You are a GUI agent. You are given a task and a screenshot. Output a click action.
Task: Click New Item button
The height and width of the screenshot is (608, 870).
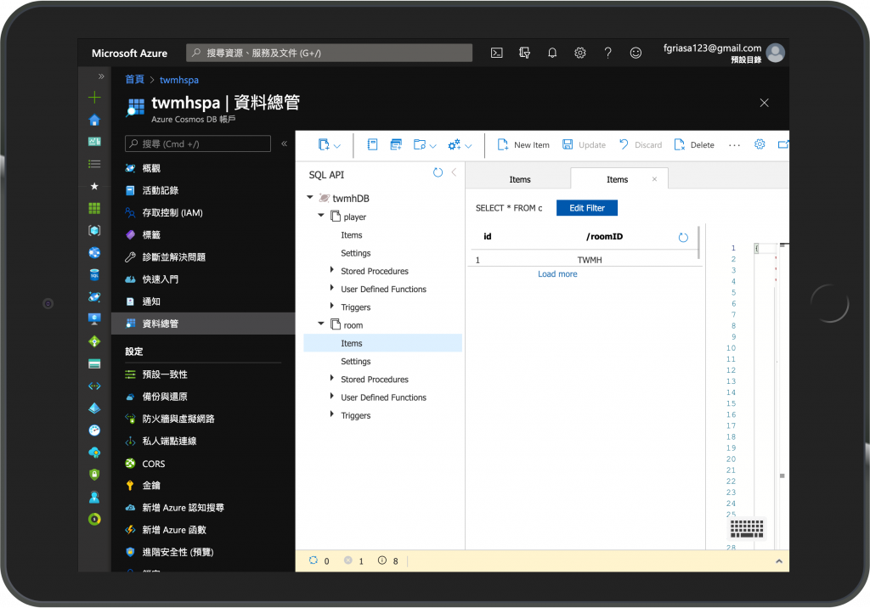coord(523,145)
